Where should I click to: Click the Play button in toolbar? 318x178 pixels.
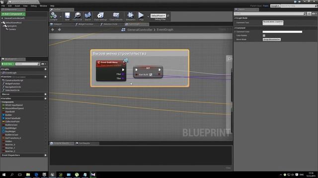point(141,16)
